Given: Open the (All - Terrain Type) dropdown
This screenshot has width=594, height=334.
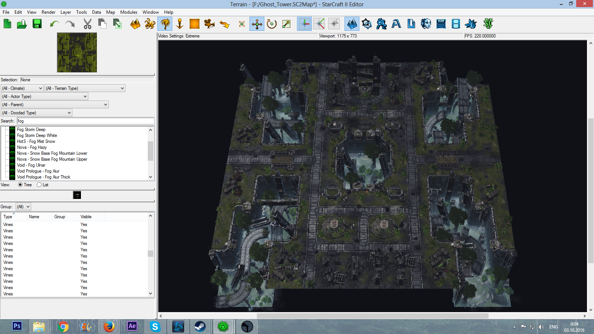Looking at the screenshot, I should 85,88.
